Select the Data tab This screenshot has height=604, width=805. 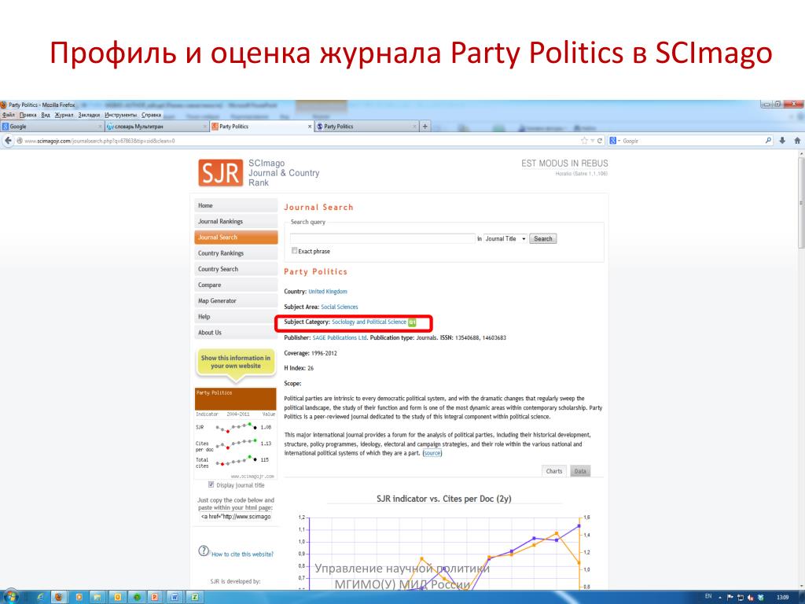[x=580, y=471]
